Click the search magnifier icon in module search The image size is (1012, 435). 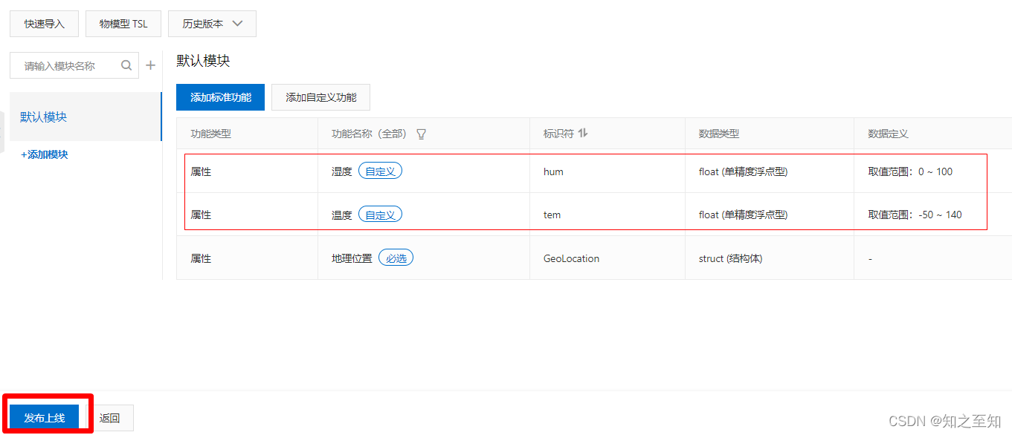click(x=126, y=65)
